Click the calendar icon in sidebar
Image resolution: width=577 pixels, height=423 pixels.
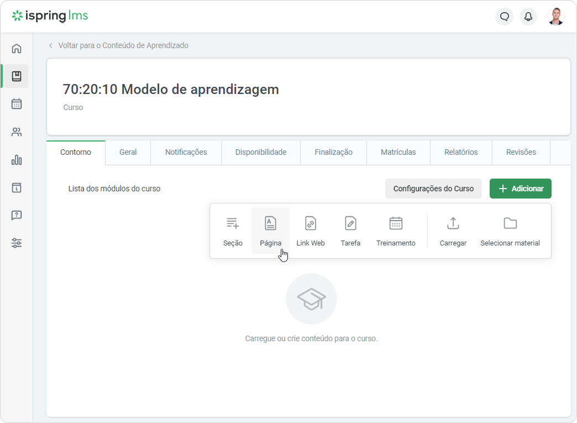coord(17,104)
